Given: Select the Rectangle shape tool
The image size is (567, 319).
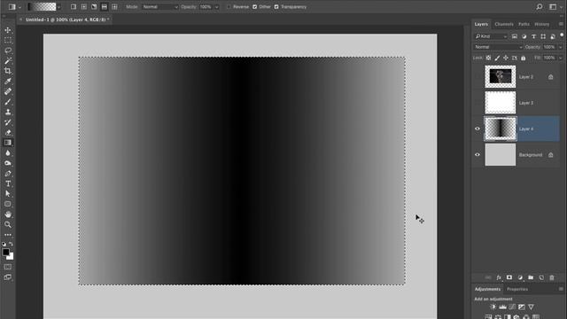Looking at the screenshot, I should click(x=8, y=204).
